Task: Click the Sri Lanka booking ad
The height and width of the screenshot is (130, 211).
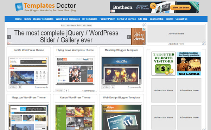Action: [188, 64]
